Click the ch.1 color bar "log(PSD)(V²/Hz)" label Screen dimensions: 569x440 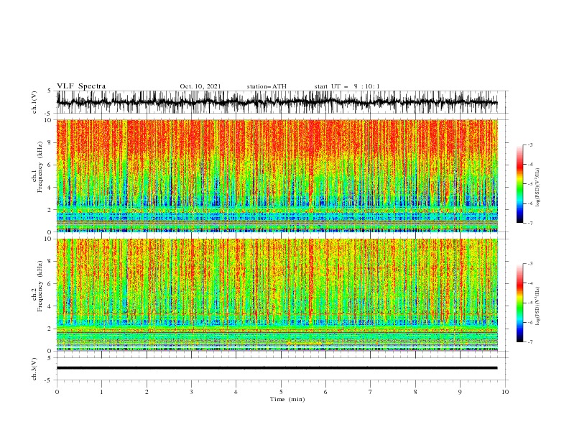point(538,188)
